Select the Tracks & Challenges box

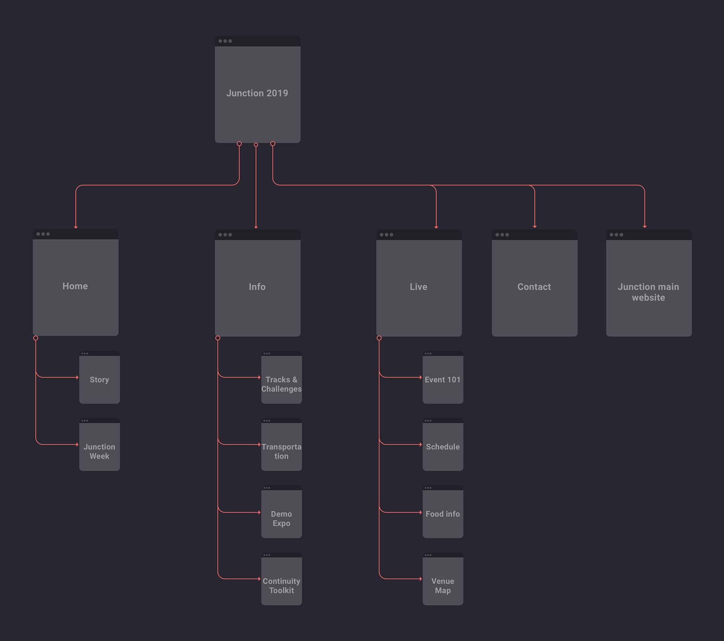(281, 384)
